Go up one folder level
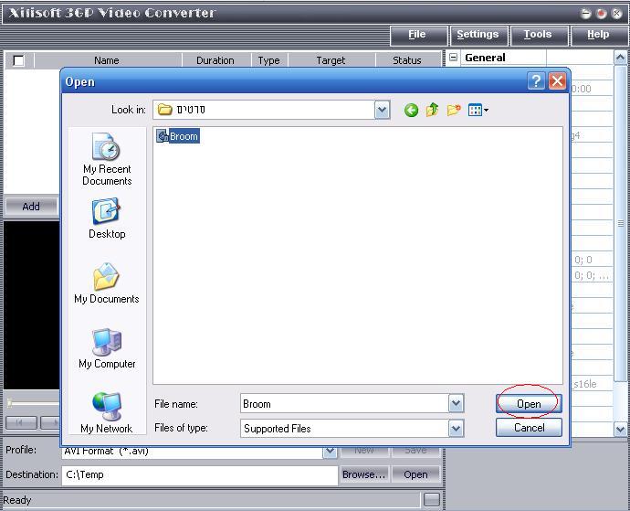This screenshot has width=630, height=511. [x=432, y=111]
